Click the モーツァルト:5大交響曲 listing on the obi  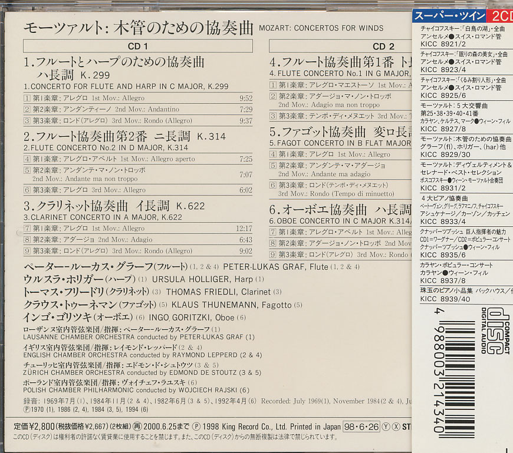coord(454,106)
